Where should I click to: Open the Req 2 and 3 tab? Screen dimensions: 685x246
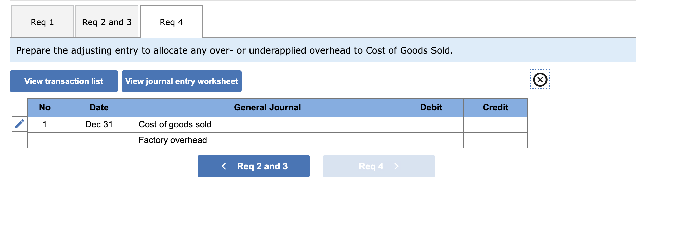click(107, 22)
